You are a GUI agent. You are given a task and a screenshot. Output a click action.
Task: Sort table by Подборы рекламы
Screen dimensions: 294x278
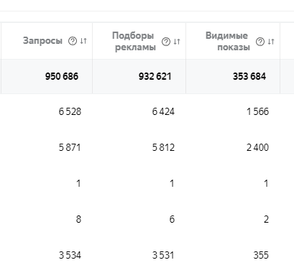(177, 42)
